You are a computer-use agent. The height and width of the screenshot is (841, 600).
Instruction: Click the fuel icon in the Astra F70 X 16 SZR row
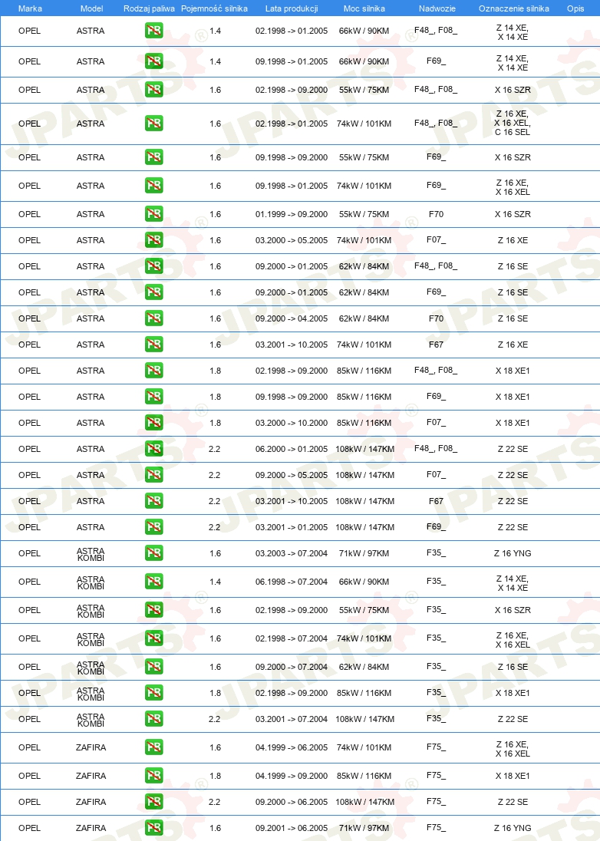[x=154, y=214]
